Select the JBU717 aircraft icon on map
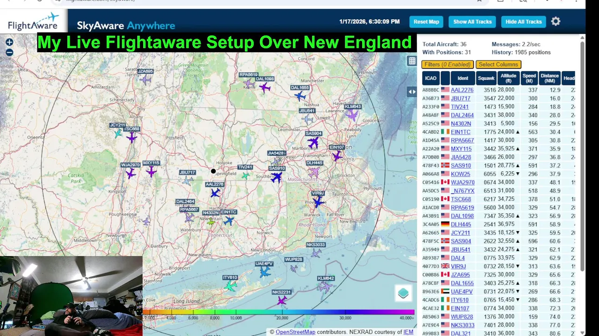 click(188, 180)
